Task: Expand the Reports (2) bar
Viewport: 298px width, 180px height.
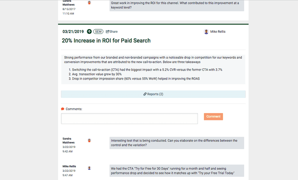Action: [153, 94]
